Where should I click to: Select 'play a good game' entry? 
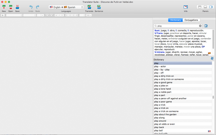(183, 82)
